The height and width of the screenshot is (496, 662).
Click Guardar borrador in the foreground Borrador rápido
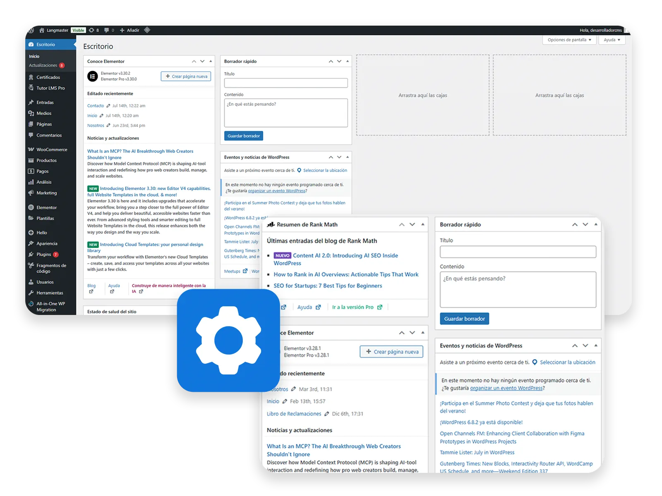[464, 319]
